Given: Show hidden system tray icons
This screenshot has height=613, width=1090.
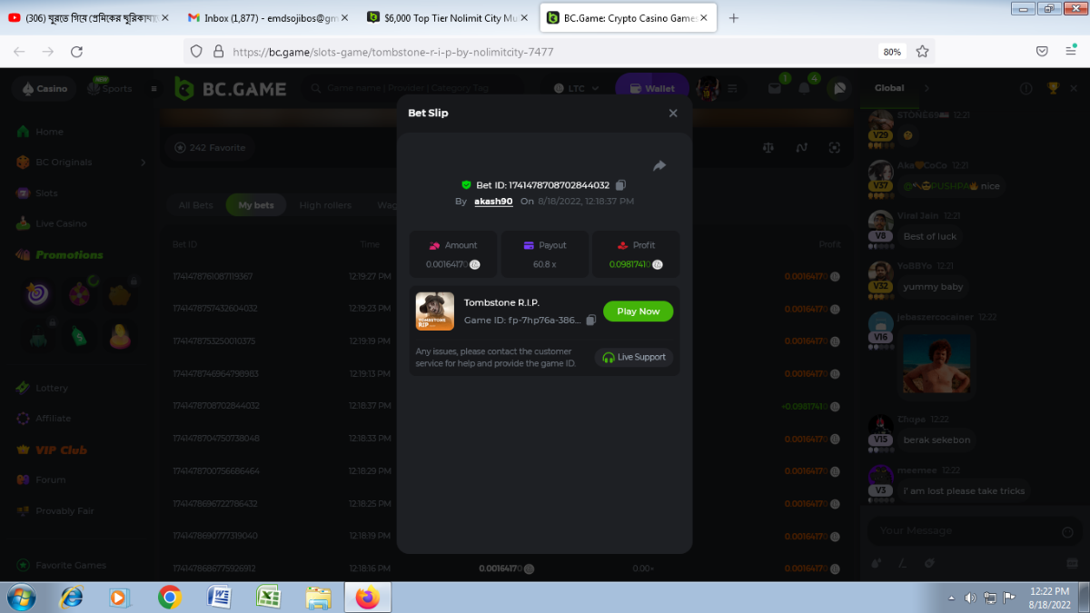Looking at the screenshot, I should click(x=951, y=598).
